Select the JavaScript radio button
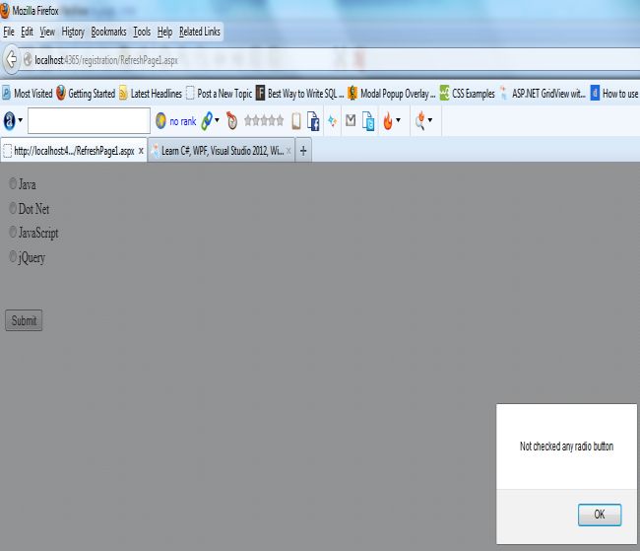The width and height of the screenshot is (640, 551). [13, 232]
